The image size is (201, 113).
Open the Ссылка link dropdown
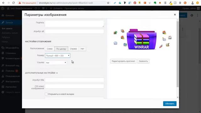coord(56,63)
